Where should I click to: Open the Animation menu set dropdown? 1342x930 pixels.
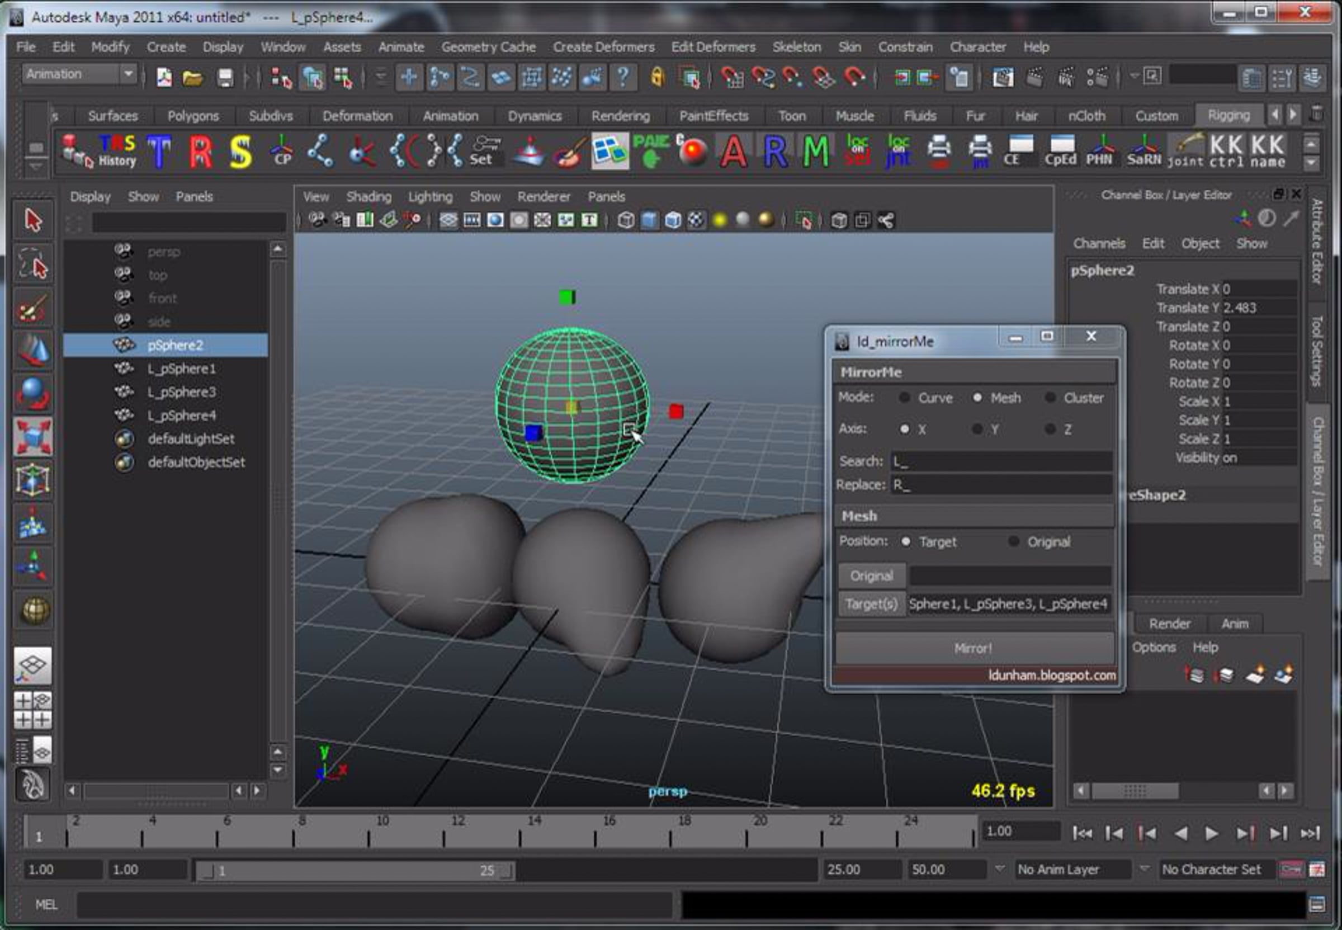[x=80, y=74]
